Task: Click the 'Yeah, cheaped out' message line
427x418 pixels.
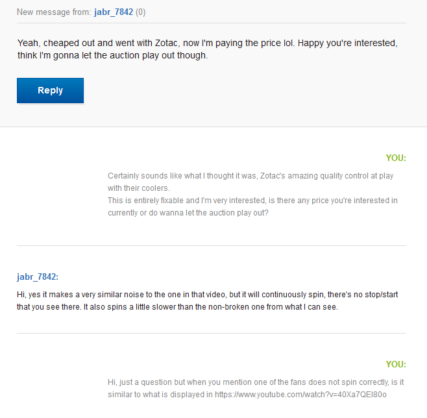Action: (x=207, y=43)
